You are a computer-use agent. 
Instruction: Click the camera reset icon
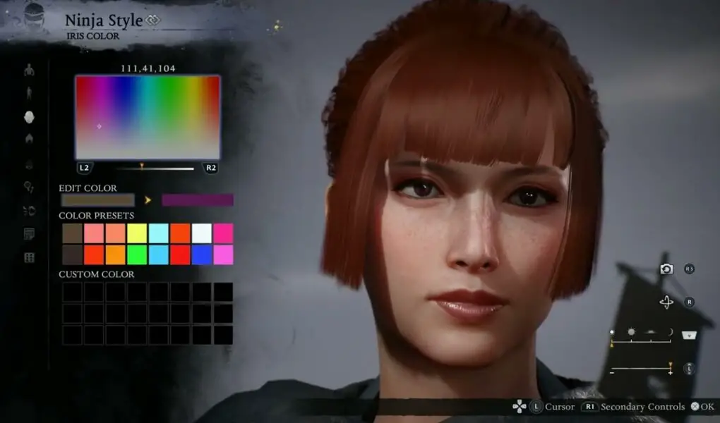pos(666,269)
